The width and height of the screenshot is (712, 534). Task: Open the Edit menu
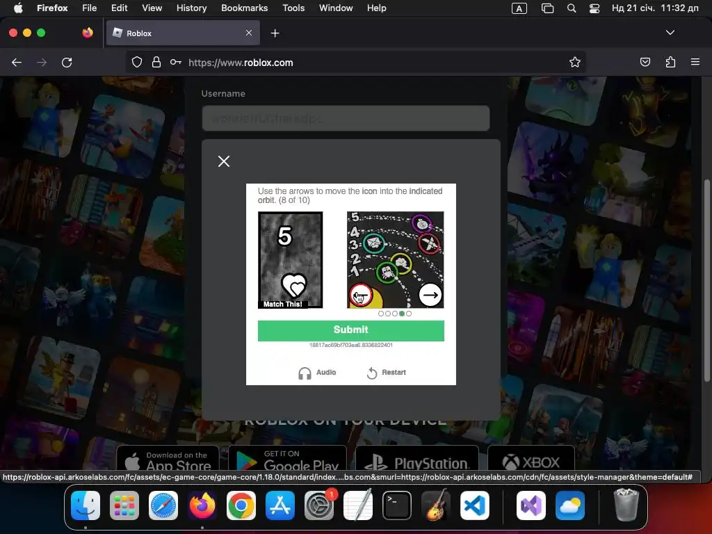pos(120,8)
